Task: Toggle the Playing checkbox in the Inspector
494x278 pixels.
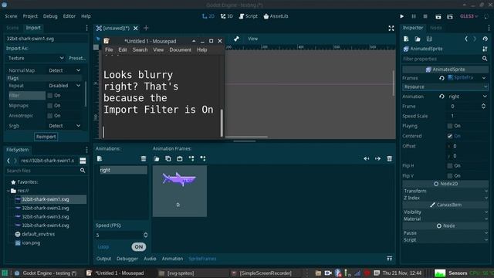Action: click(x=450, y=126)
